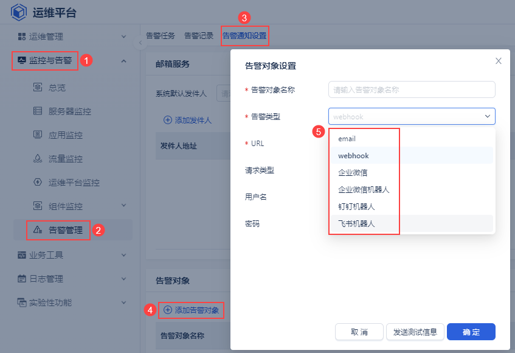Click the 实验性功能 icon
The width and height of the screenshot is (515, 353).
tap(22, 302)
